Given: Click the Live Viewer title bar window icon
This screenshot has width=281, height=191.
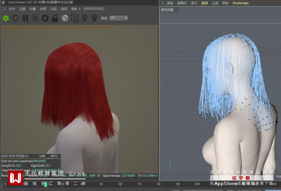Looking at the screenshot, I should coord(3,2).
